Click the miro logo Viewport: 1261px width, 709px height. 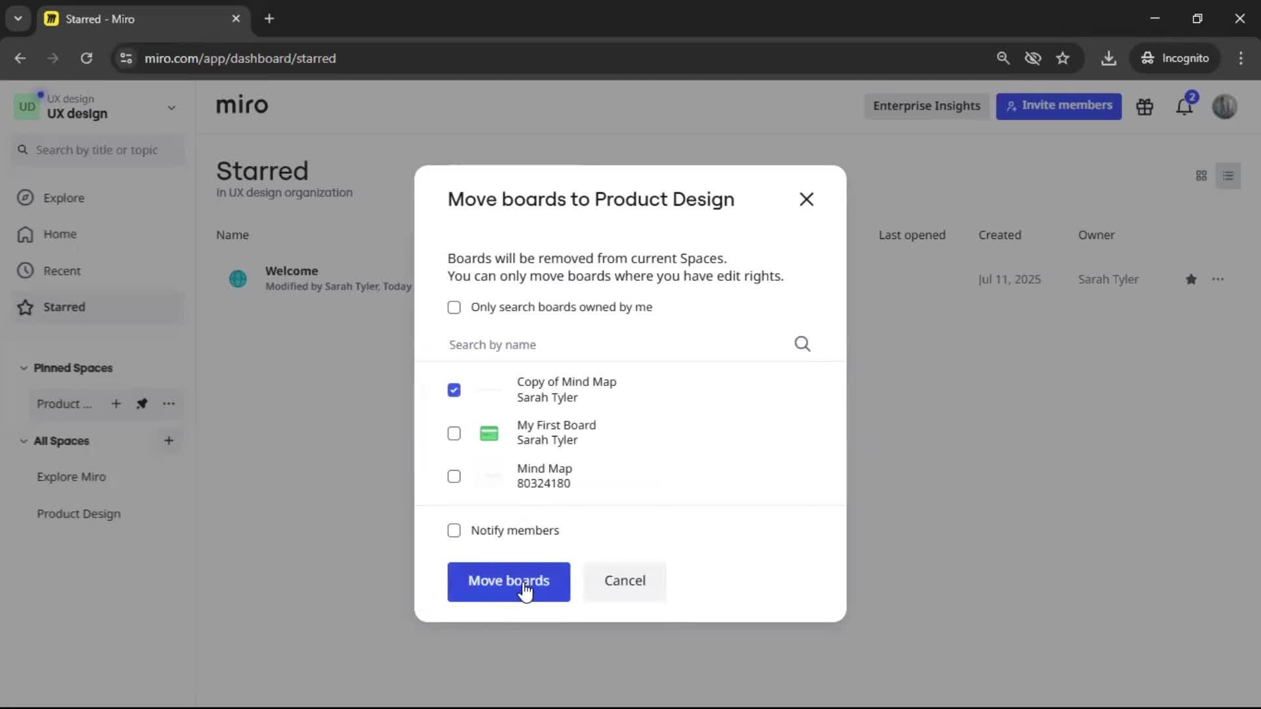242,106
